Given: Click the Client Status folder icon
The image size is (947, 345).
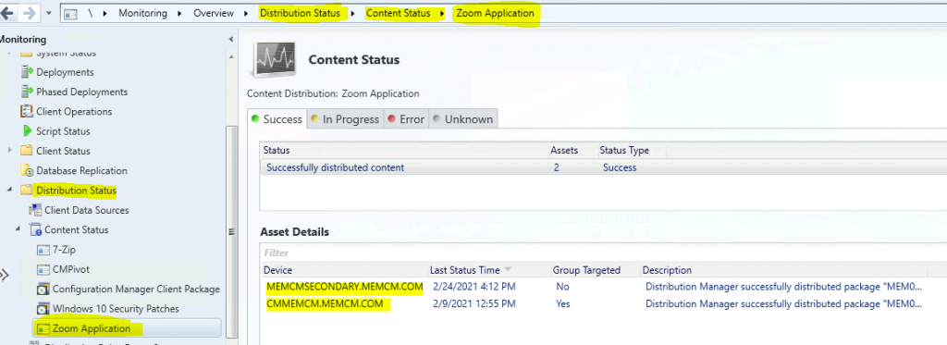Looking at the screenshot, I should coord(27,151).
